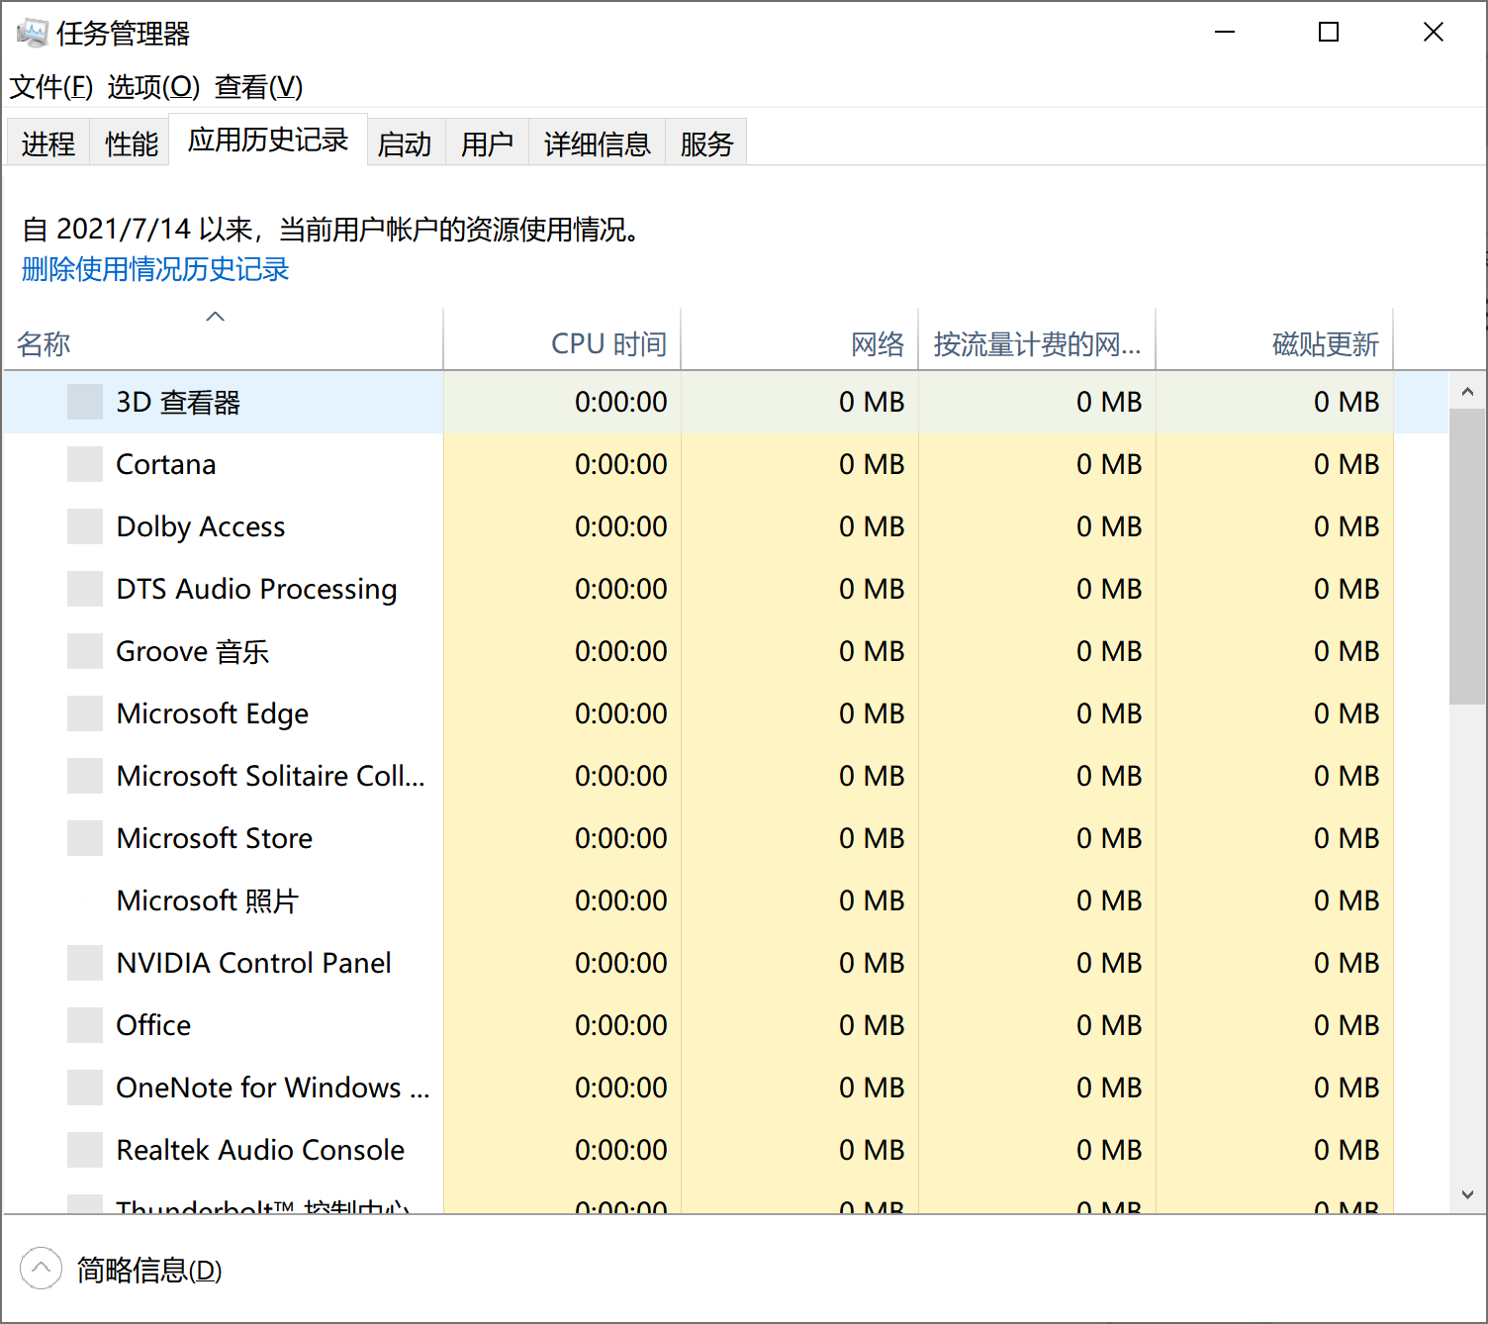1488x1324 pixels.
Task: Select the Microsoft Solitaire Coll... row name
Action: coord(271,776)
